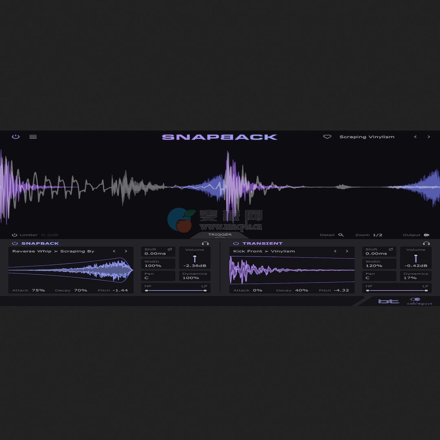Favorite the preset with the heart icon

pos(327,137)
